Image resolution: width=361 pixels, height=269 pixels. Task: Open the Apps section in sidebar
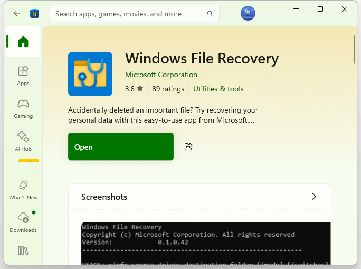tap(23, 76)
